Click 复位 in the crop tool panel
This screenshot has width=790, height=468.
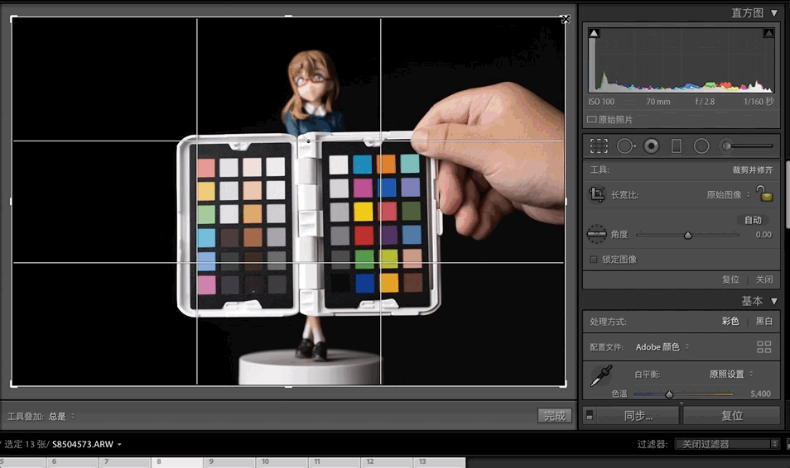point(730,279)
